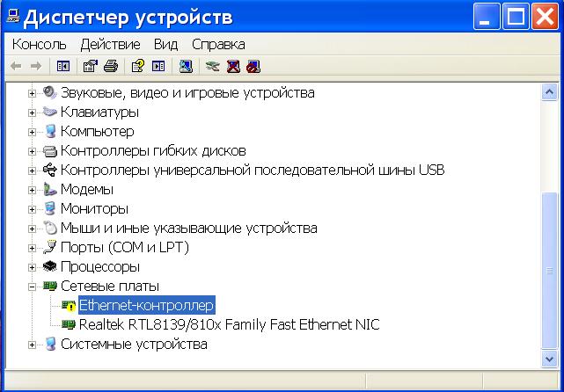This screenshot has height=392, width=564.
Task: Click the port plug icon beside Порты
Action: point(50,247)
